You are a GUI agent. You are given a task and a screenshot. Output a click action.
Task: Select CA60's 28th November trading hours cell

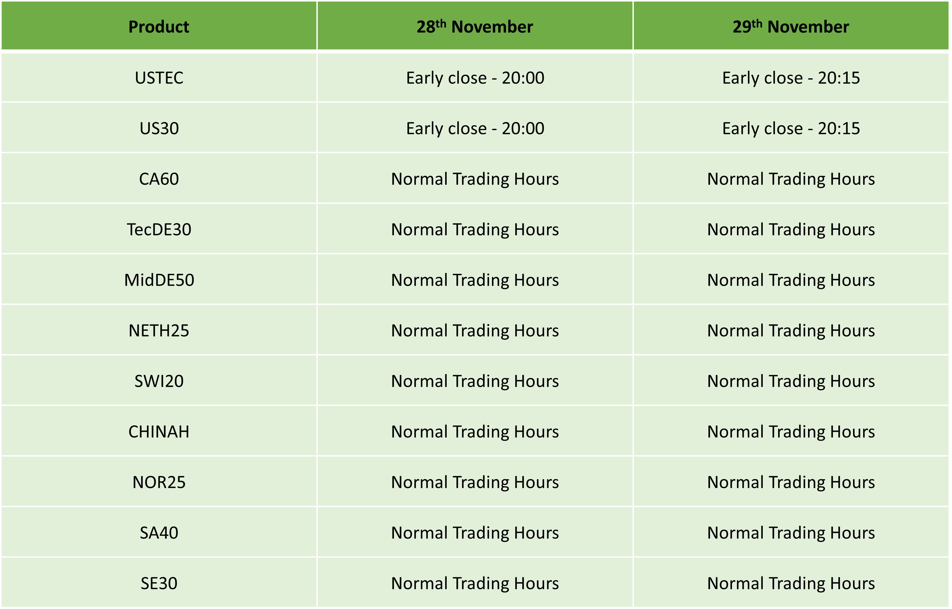pos(475,179)
